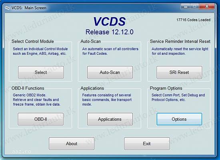
Task: Click the VCDS logo heading
Action: [110, 22]
